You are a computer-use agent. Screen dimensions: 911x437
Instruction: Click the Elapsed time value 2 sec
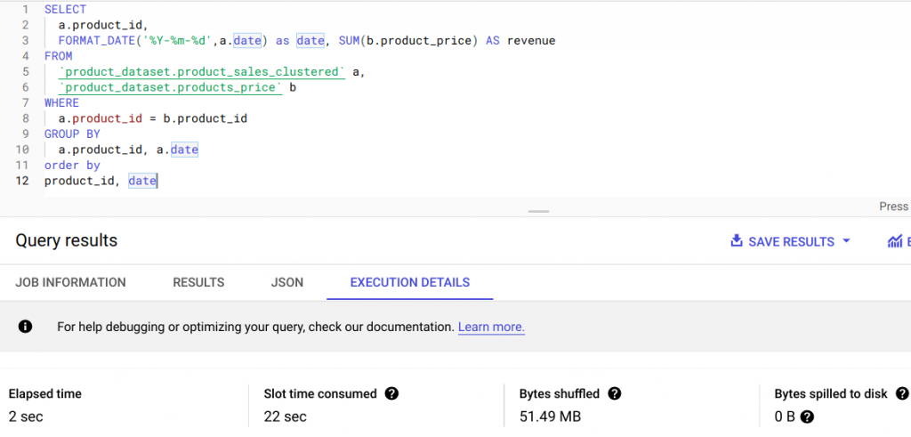tap(26, 417)
